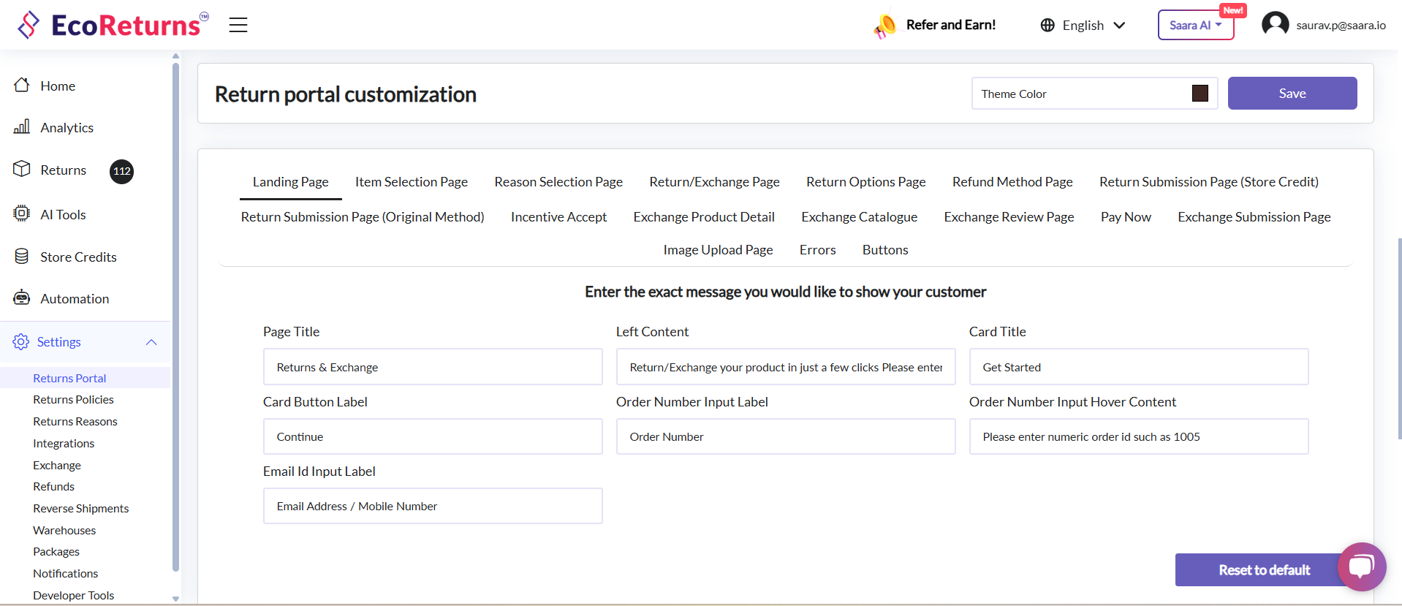
Task: Click the hamburger menu icon
Action: click(x=238, y=25)
